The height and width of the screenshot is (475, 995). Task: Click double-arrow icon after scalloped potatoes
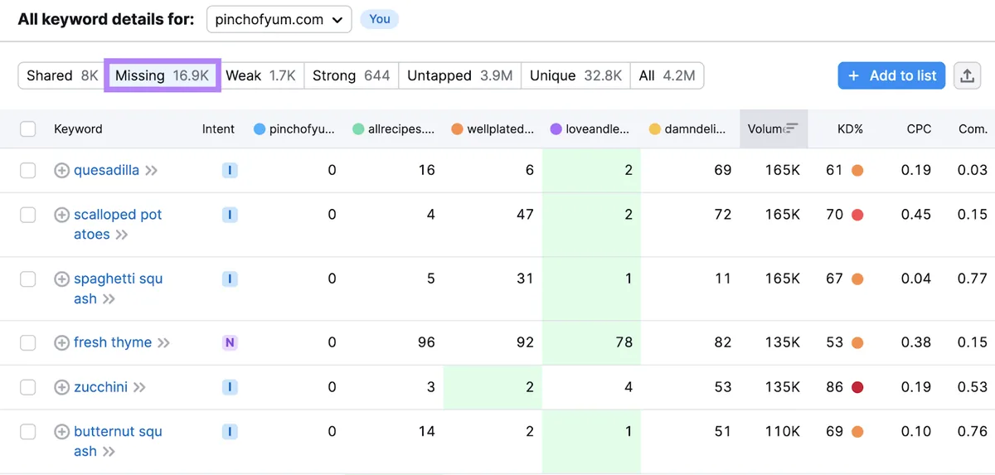122,235
